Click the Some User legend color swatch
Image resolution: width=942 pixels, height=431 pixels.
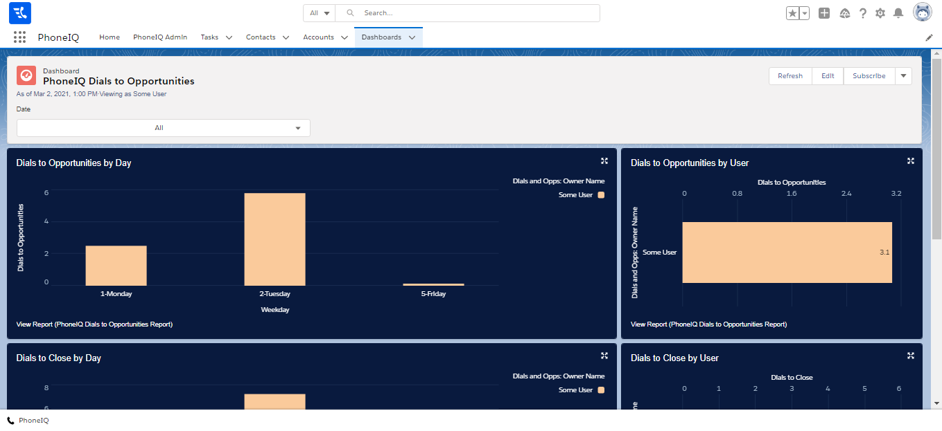(601, 195)
